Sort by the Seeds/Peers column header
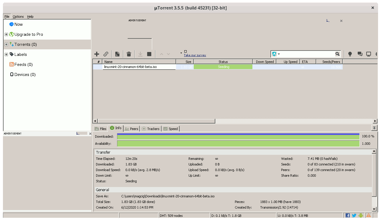 pos(329,62)
